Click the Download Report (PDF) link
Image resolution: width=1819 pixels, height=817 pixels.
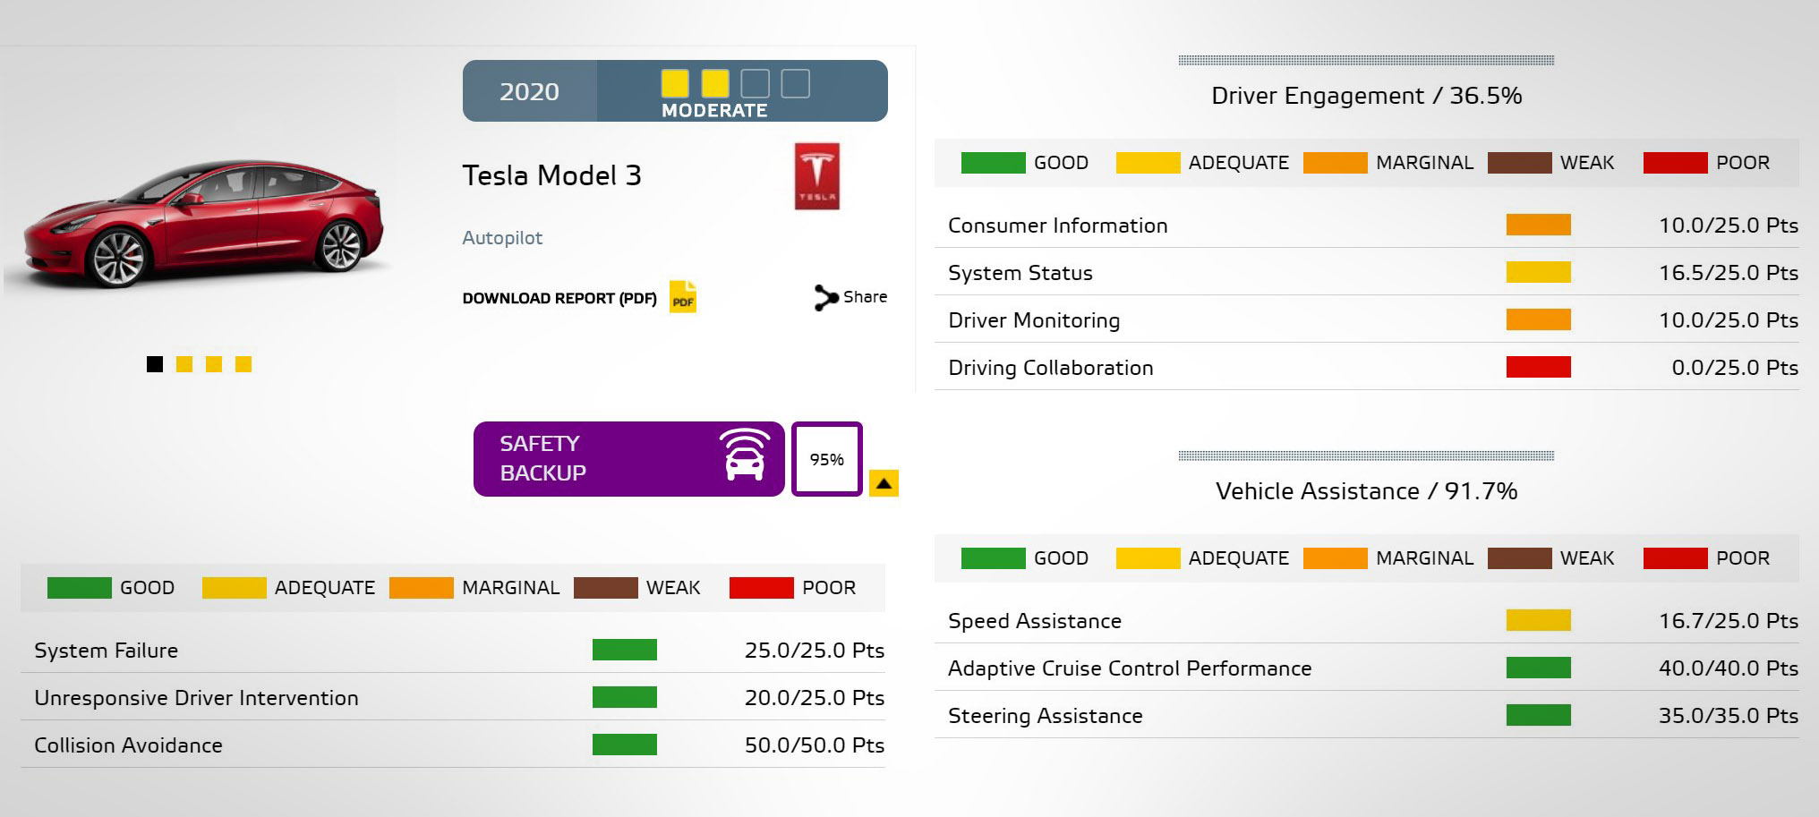pyautogui.click(x=559, y=298)
